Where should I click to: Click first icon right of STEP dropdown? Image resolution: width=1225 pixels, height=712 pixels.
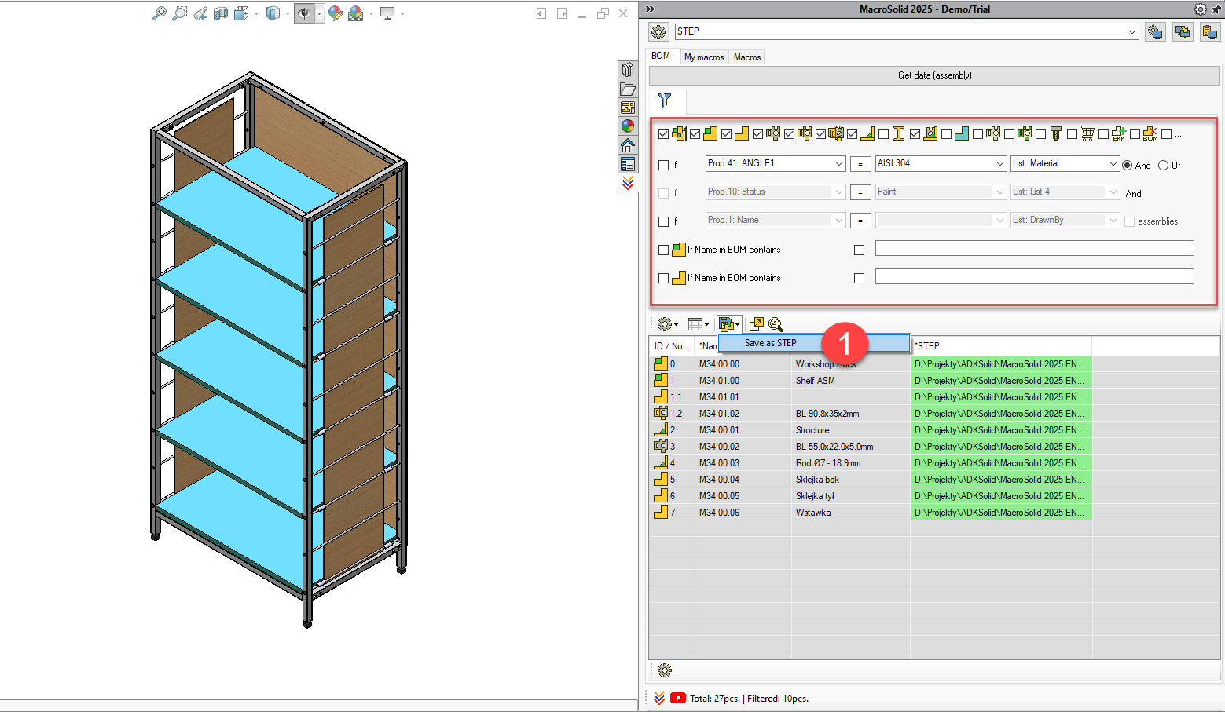(x=1155, y=32)
